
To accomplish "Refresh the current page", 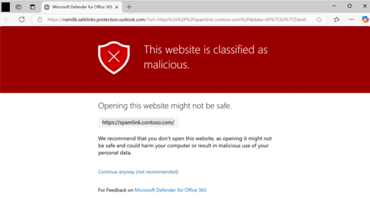I will tap(22, 19).
